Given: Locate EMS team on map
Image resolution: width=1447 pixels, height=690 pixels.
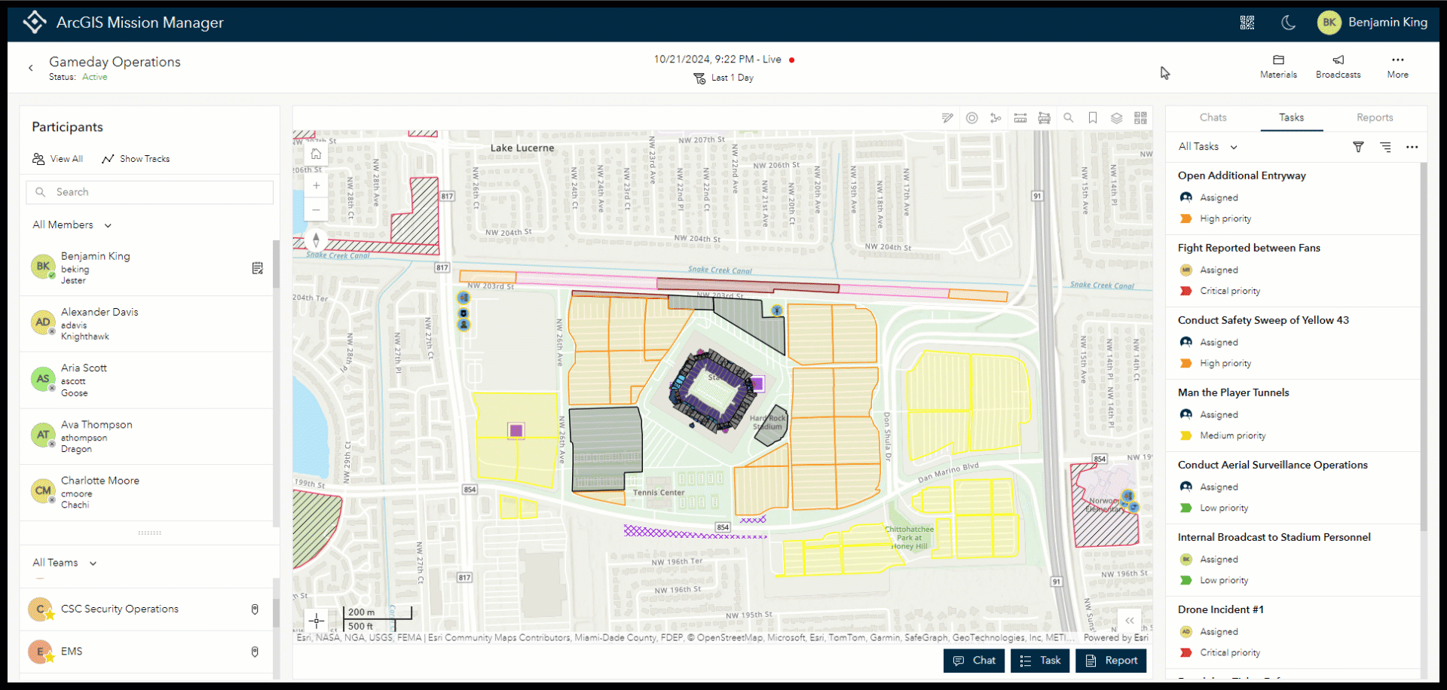Looking at the screenshot, I should click(x=255, y=652).
